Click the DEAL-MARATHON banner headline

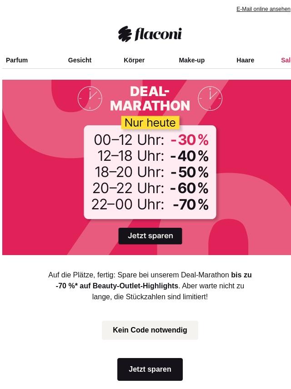150,98
